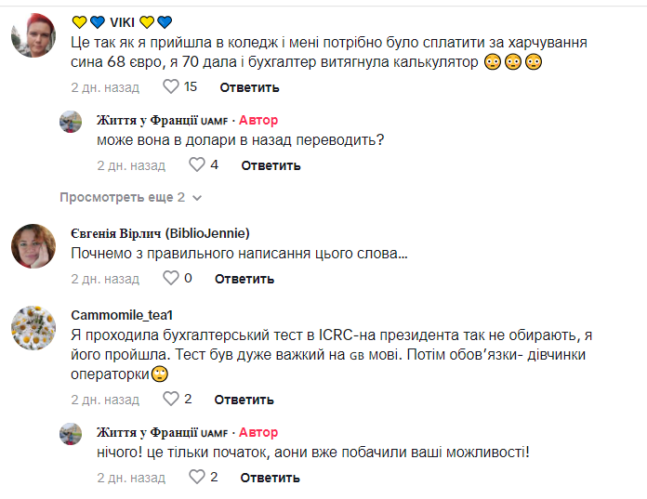Screen dimensions: 647x499
Task: Open Євгенія Вірлич (BiblioJennie) profile name
Action: pyautogui.click(x=160, y=232)
